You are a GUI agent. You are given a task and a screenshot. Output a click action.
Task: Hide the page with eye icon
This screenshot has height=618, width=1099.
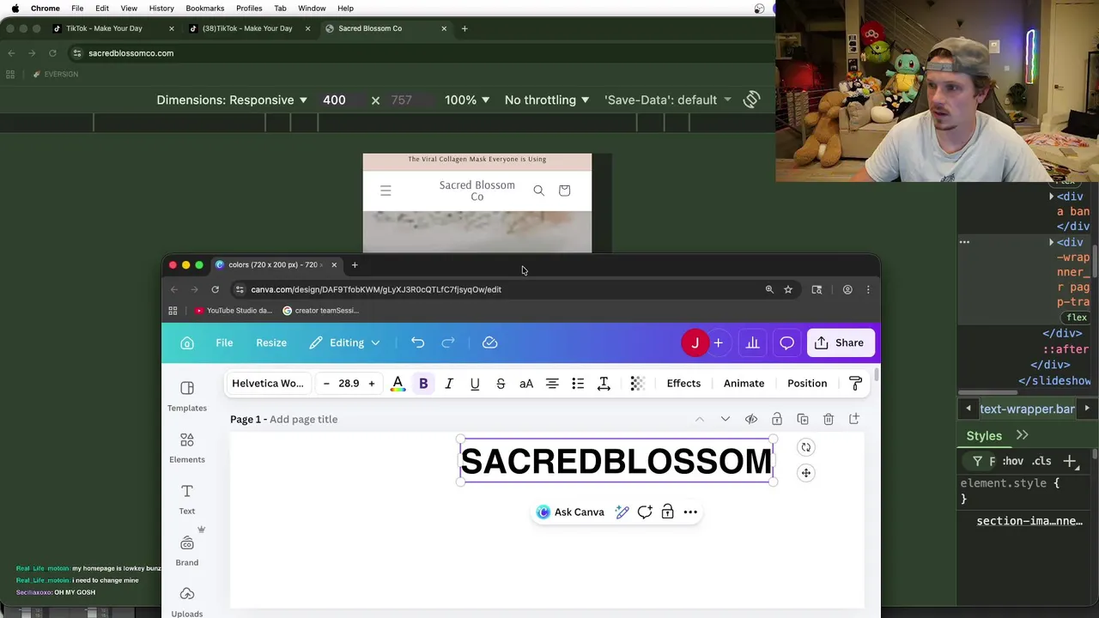point(751,419)
